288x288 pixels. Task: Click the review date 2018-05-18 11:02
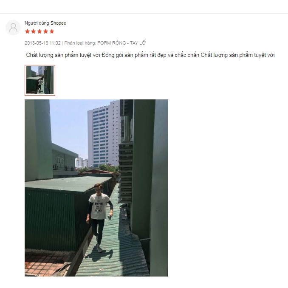click(x=42, y=43)
